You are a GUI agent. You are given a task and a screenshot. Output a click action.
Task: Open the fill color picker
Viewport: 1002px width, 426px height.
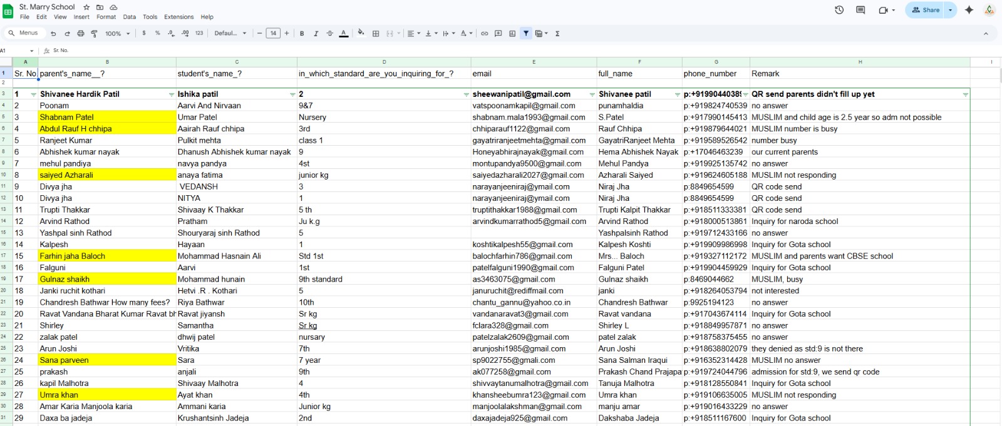coord(361,34)
